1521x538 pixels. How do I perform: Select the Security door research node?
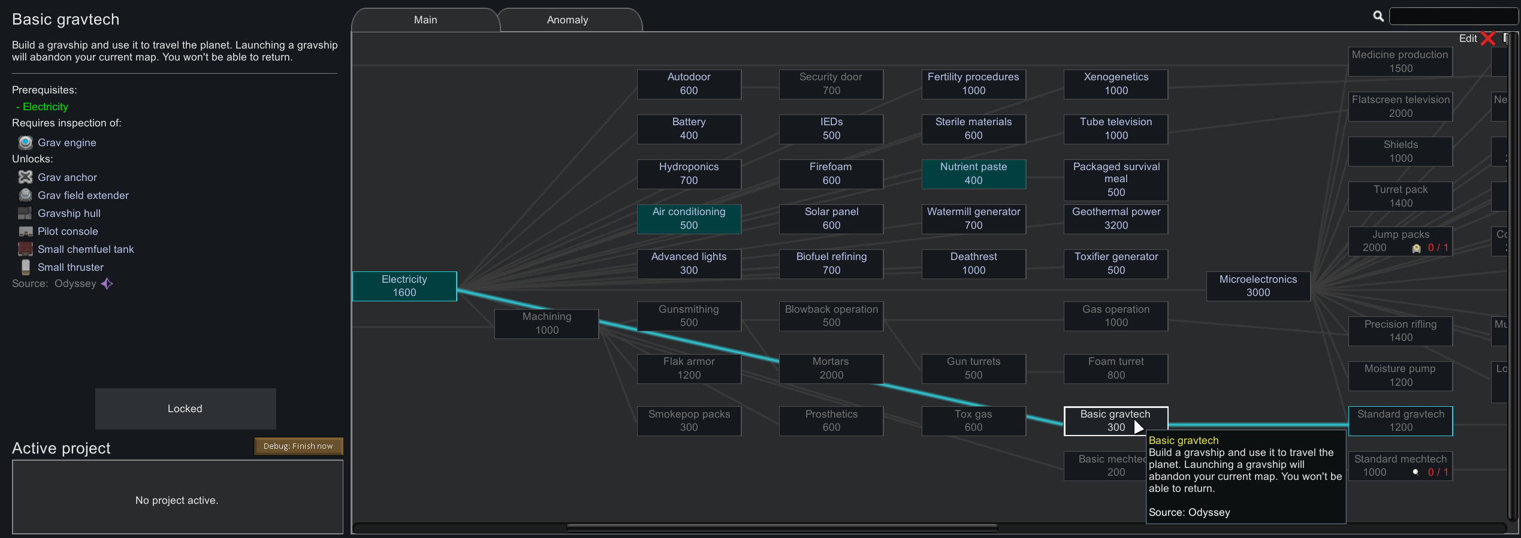click(x=831, y=84)
